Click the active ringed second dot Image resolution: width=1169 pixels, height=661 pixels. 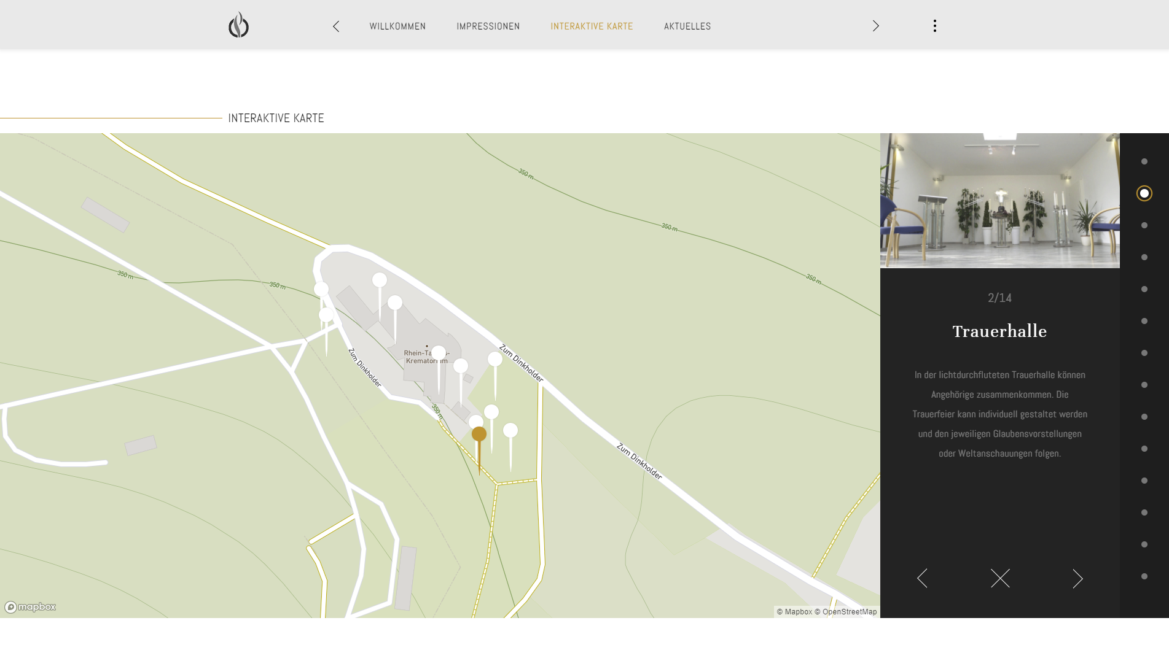coord(1144,193)
